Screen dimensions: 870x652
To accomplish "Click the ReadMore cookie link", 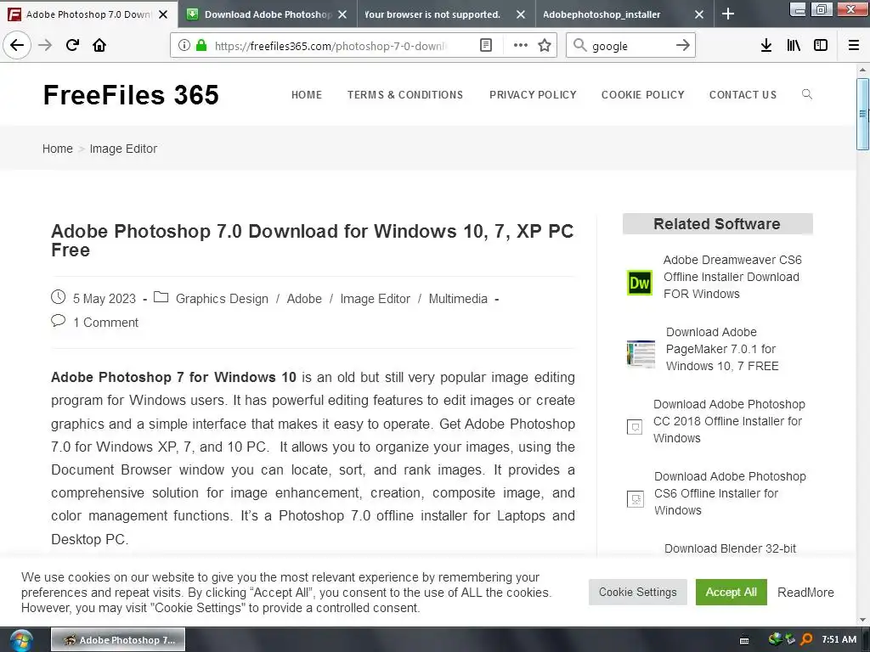I will pyautogui.click(x=805, y=592).
